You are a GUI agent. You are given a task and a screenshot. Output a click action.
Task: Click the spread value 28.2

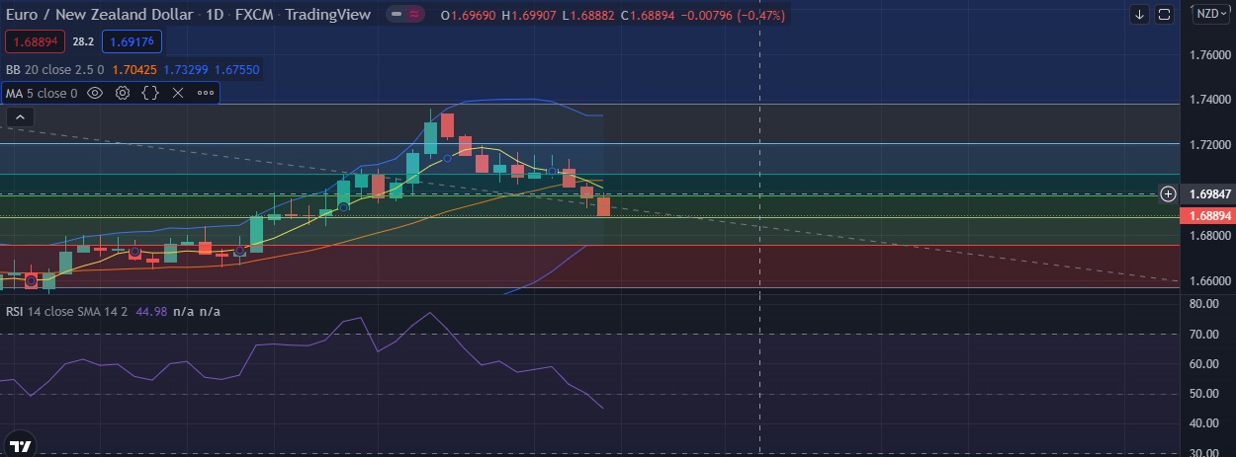pyautogui.click(x=82, y=41)
